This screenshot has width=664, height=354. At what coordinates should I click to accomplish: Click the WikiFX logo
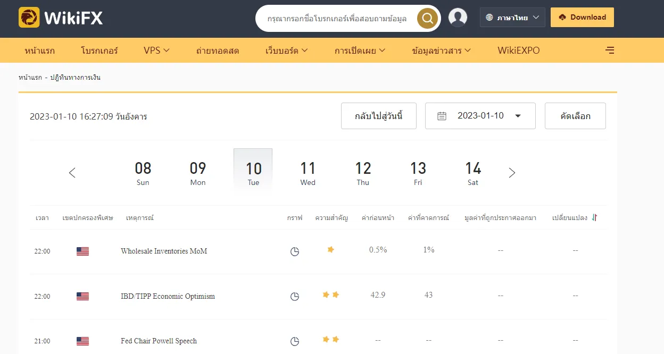61,18
